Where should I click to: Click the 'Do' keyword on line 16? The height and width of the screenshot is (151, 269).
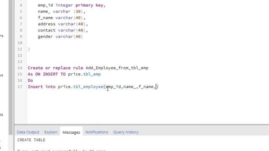click(30, 81)
